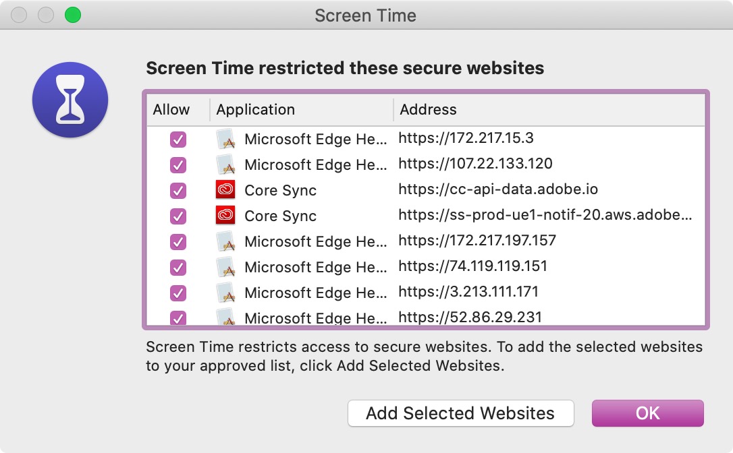Click the Microsoft Edge Helper icon for 172.217.197.157
This screenshot has height=453, width=733.
225,241
